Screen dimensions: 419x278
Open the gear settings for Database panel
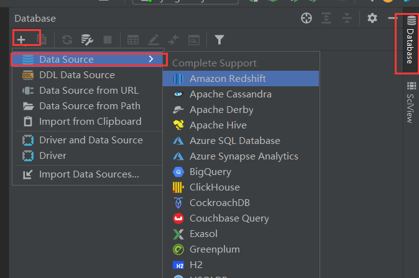coord(372,18)
